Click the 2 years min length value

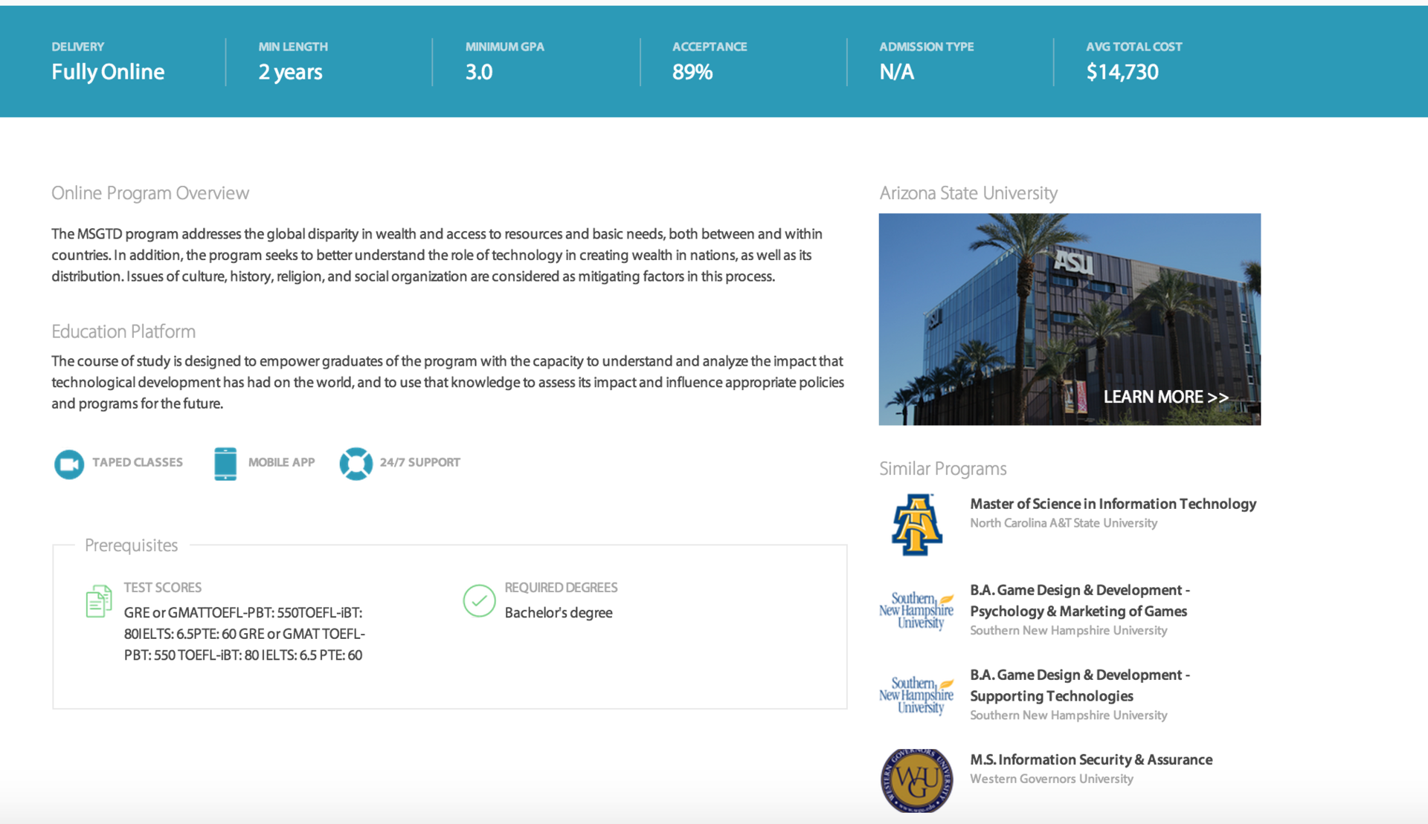290,72
